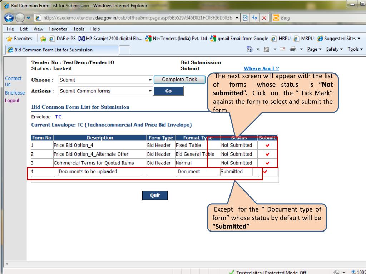Viewport: 366px width, 274px height.
Task: Click the Description column header
Action: pos(100,138)
